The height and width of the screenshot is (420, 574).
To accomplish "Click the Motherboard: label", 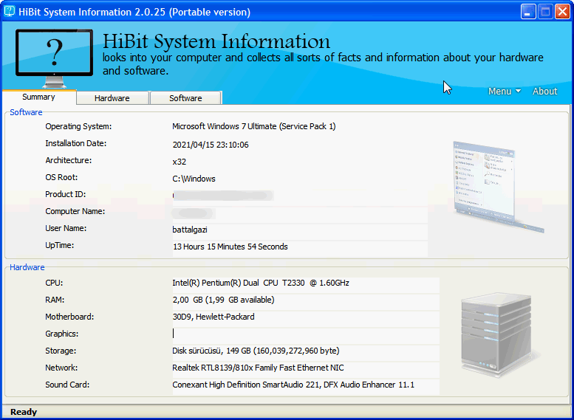I will coord(69,317).
